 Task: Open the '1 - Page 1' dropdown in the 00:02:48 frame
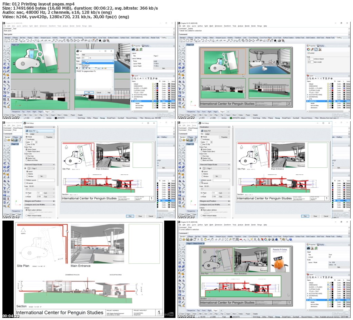point(41,168)
